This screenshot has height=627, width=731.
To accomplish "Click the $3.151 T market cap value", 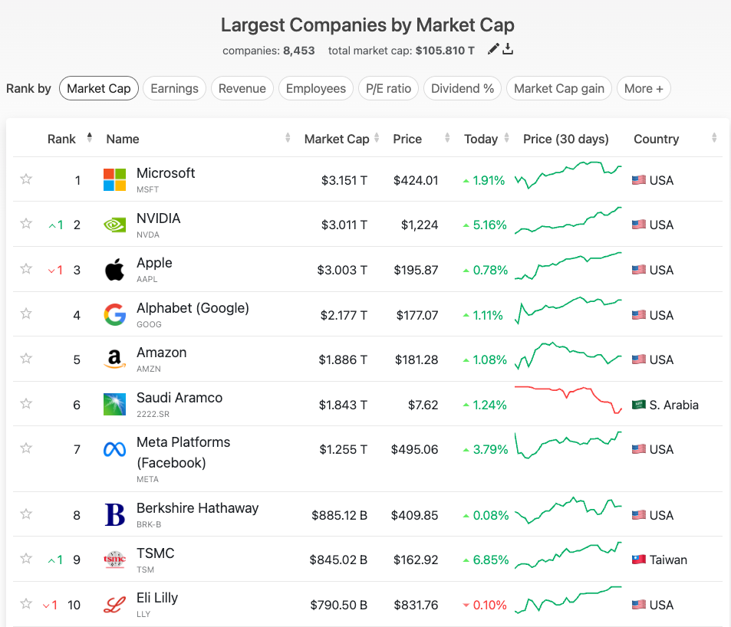I will [344, 180].
